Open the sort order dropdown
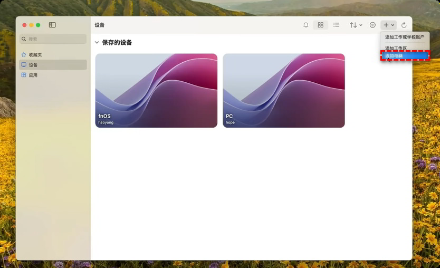The width and height of the screenshot is (440, 268). click(x=356, y=25)
